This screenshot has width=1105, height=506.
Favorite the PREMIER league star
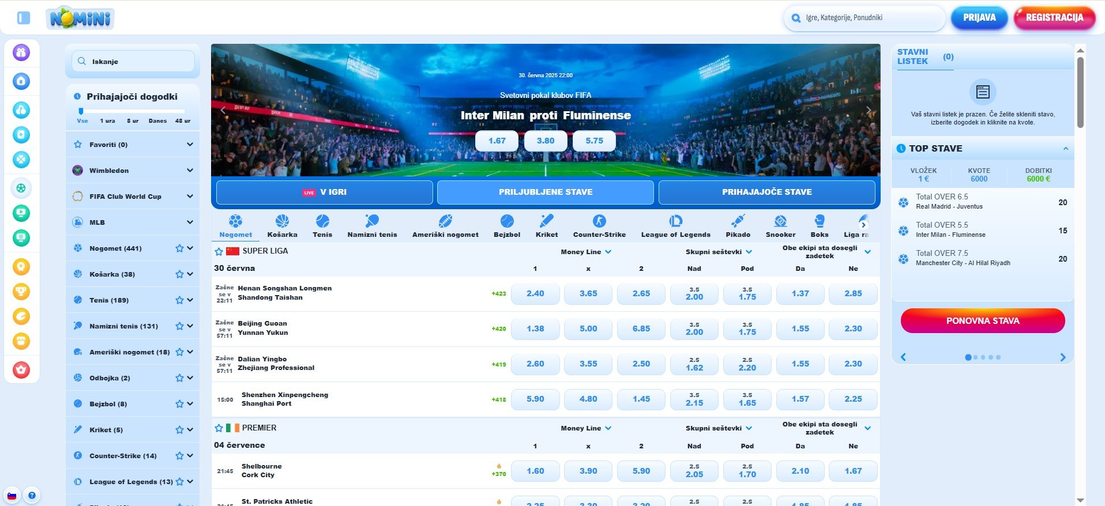coord(219,428)
